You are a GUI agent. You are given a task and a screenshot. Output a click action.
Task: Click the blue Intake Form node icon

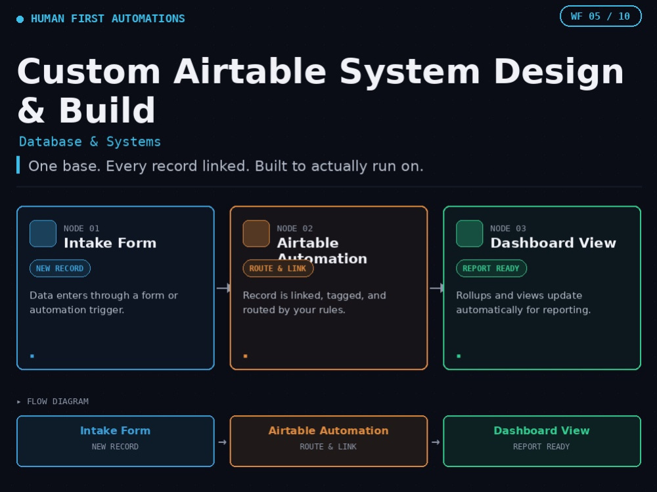point(43,234)
